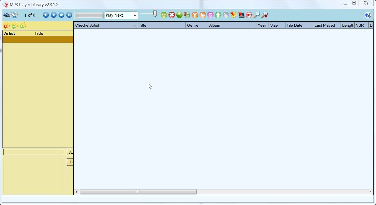The image size is (376, 205).
Task: Play the selected track
Action: point(53,15)
